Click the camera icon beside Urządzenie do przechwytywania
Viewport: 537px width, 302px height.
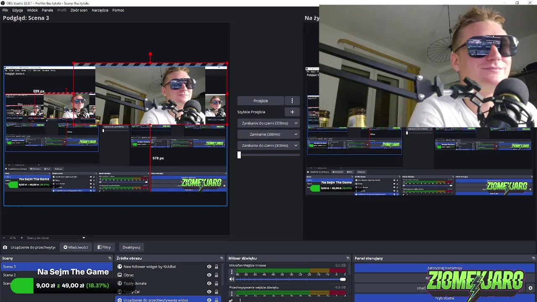point(5,247)
